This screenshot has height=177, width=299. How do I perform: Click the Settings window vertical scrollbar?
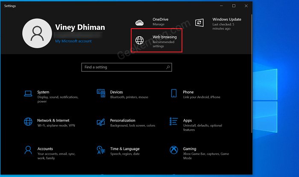pos(252,73)
